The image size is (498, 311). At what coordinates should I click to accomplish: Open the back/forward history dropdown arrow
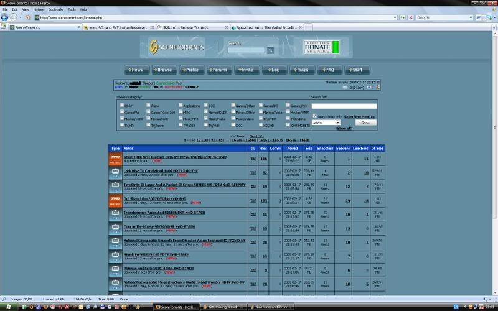tap(21, 17)
